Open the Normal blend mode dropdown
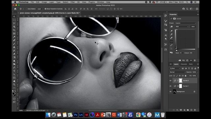The image size is (211, 119). [x=177, y=72]
